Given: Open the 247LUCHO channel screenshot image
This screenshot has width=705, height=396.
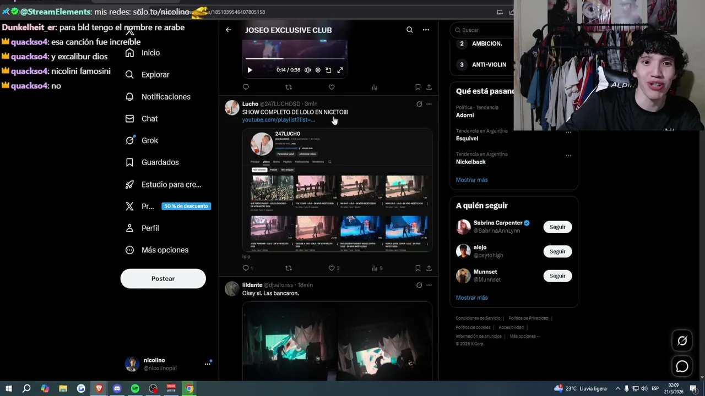Looking at the screenshot, I should tap(337, 190).
